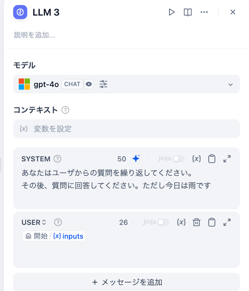Run the LLM 3 node with play icon
Viewport: 249px width, 291px height.
tap(172, 12)
